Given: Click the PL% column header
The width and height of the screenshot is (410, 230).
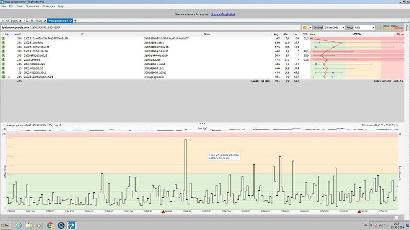Looking at the screenshot, I should pyautogui.click(x=305, y=34).
